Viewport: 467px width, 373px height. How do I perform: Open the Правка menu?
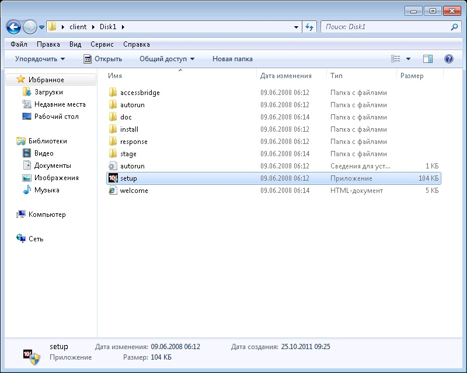48,44
